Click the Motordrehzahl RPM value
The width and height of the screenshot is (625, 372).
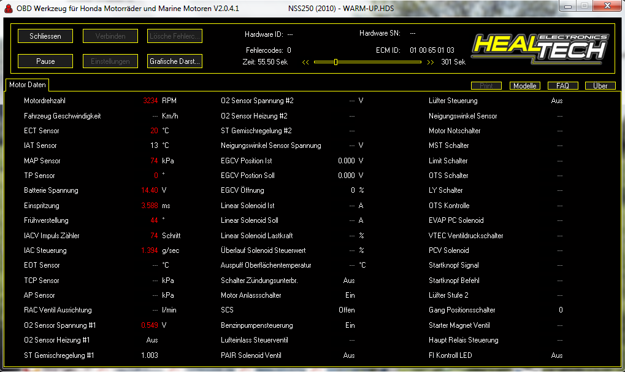tap(150, 101)
